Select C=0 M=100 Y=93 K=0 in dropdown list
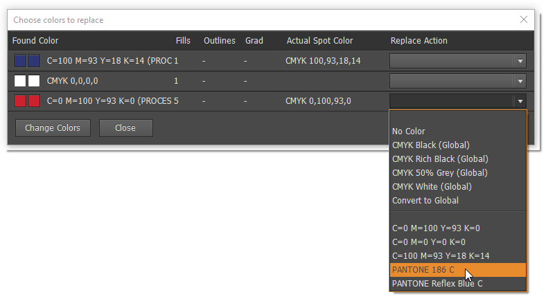This screenshot has height=308, width=555. point(436,228)
